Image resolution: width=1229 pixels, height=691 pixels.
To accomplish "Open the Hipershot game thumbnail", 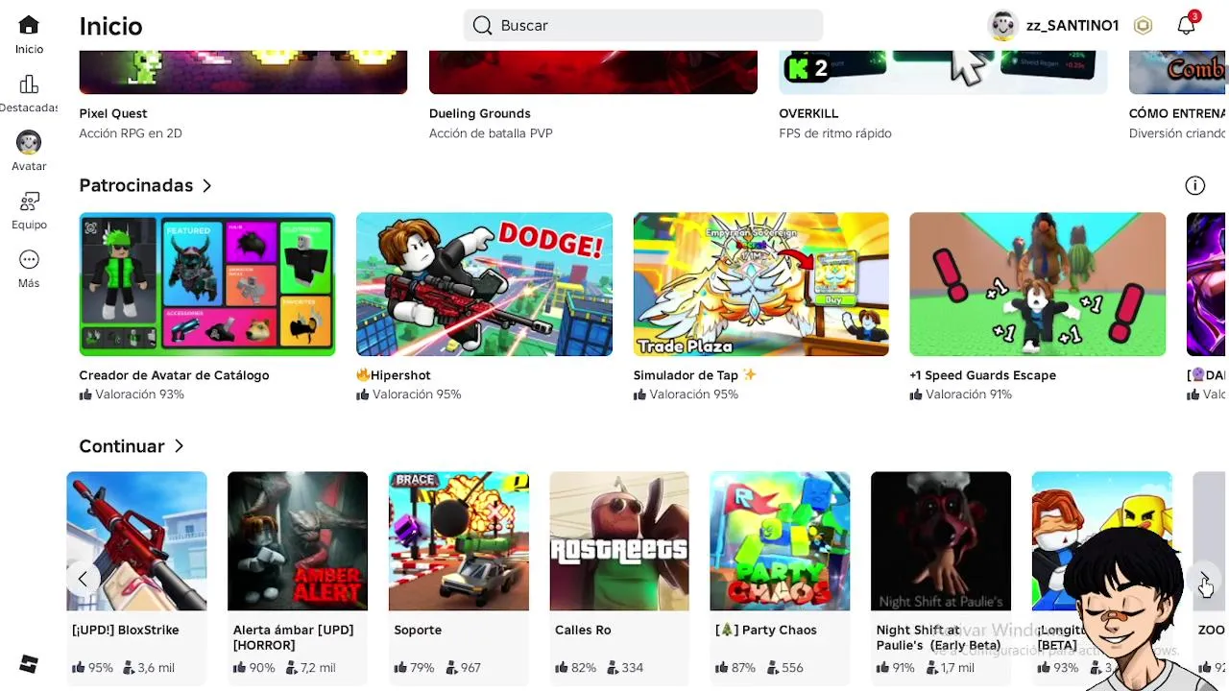I will [x=484, y=284].
